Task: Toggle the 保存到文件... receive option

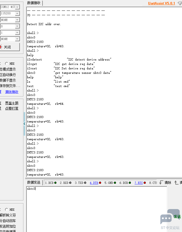Action: point(10,86)
